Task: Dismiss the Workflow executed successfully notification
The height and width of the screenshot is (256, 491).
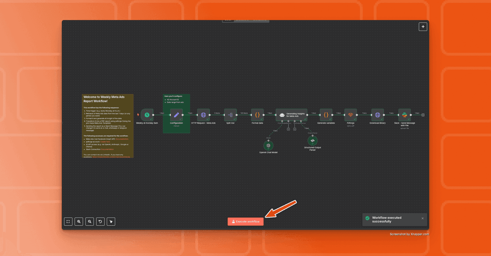Action: (423, 218)
